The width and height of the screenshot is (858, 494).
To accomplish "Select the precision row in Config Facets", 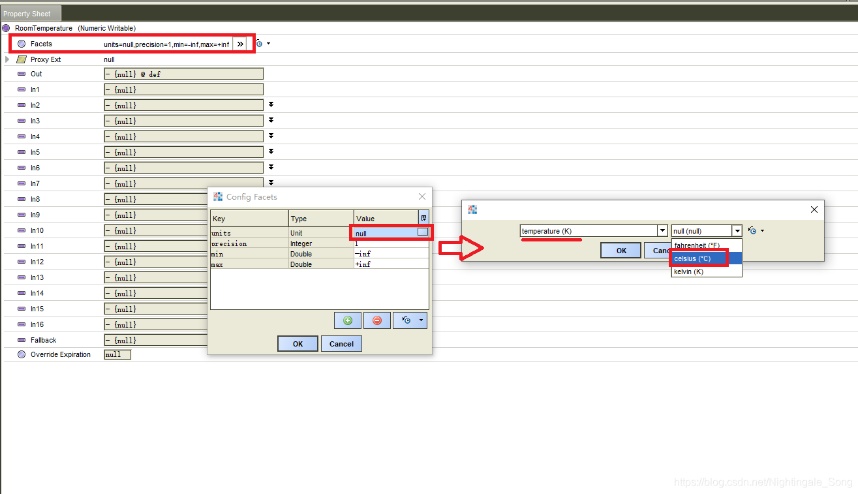I will (320, 243).
